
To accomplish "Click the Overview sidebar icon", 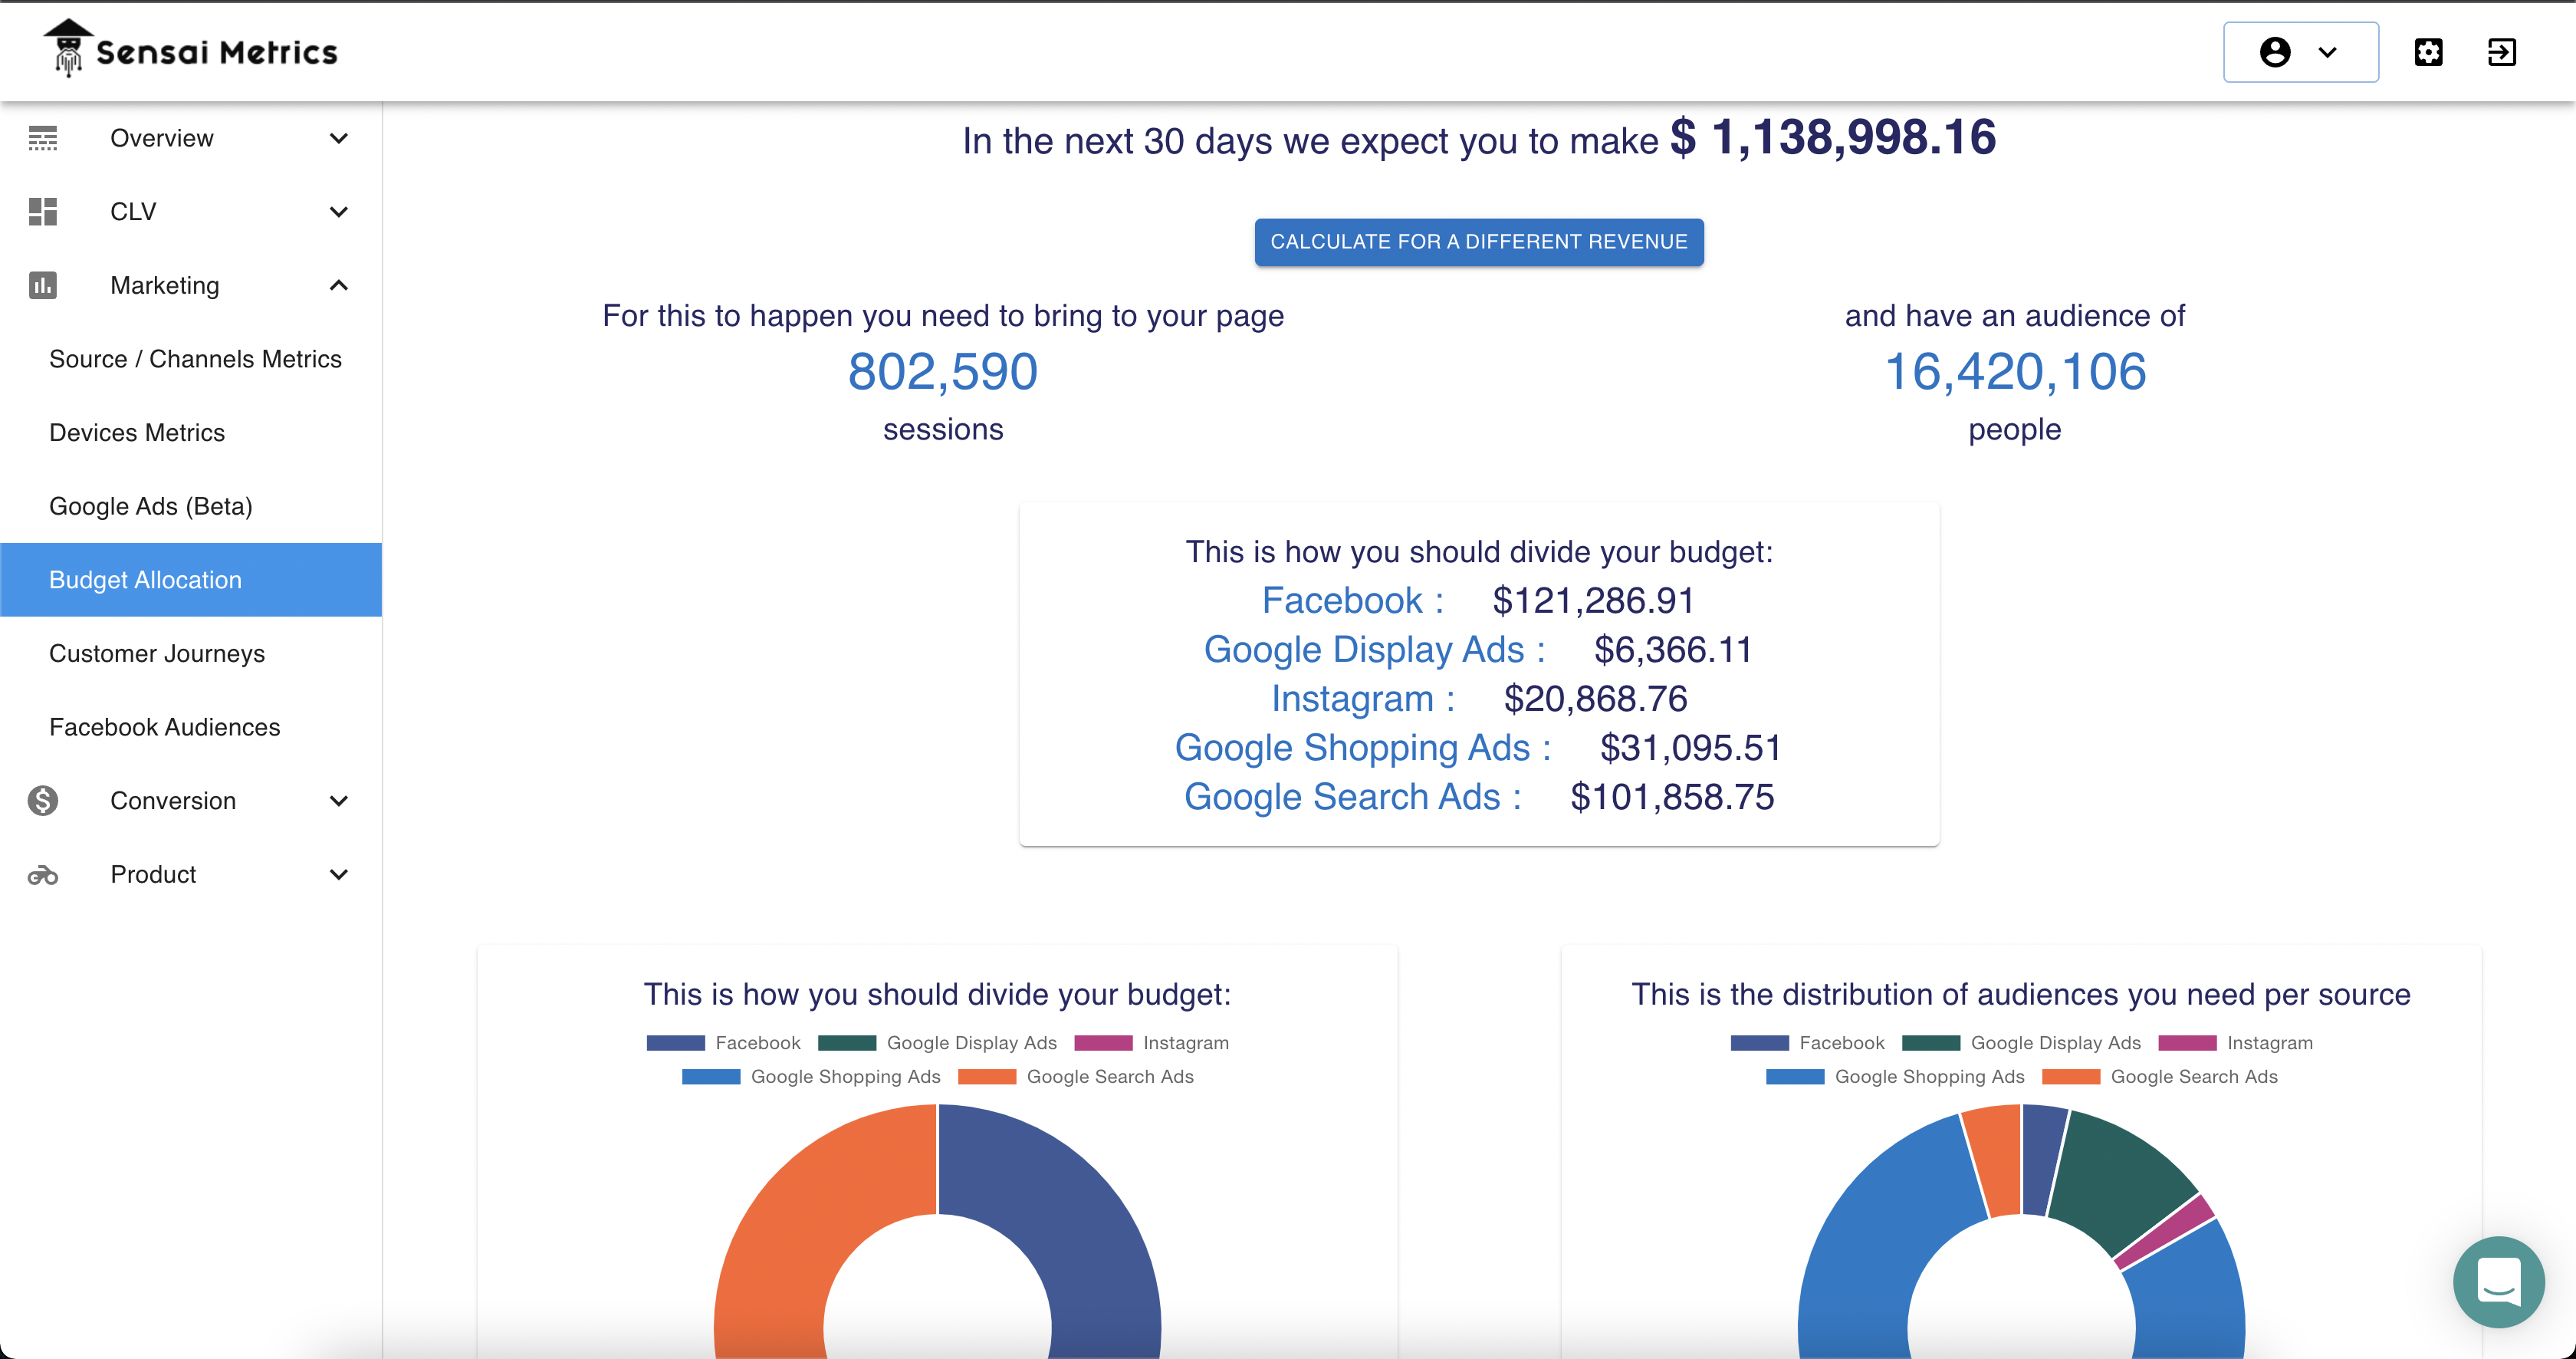I will click(43, 138).
